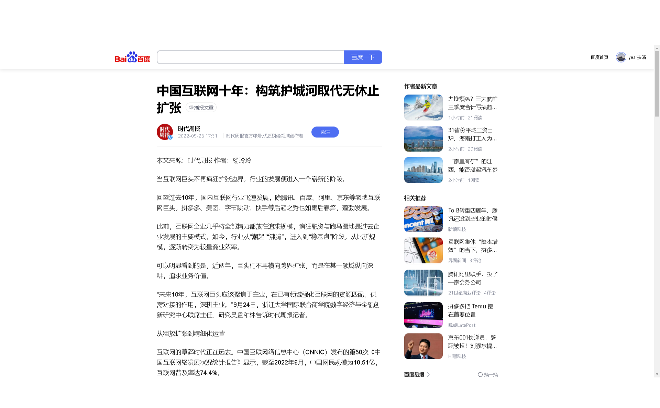Click the Hi黑科技 source label
This screenshot has width=660, height=408.
tap(457, 356)
